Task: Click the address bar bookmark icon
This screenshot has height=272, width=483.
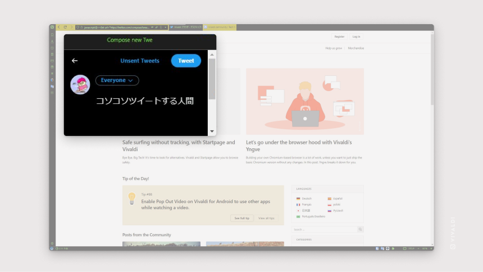Action: coord(161,27)
